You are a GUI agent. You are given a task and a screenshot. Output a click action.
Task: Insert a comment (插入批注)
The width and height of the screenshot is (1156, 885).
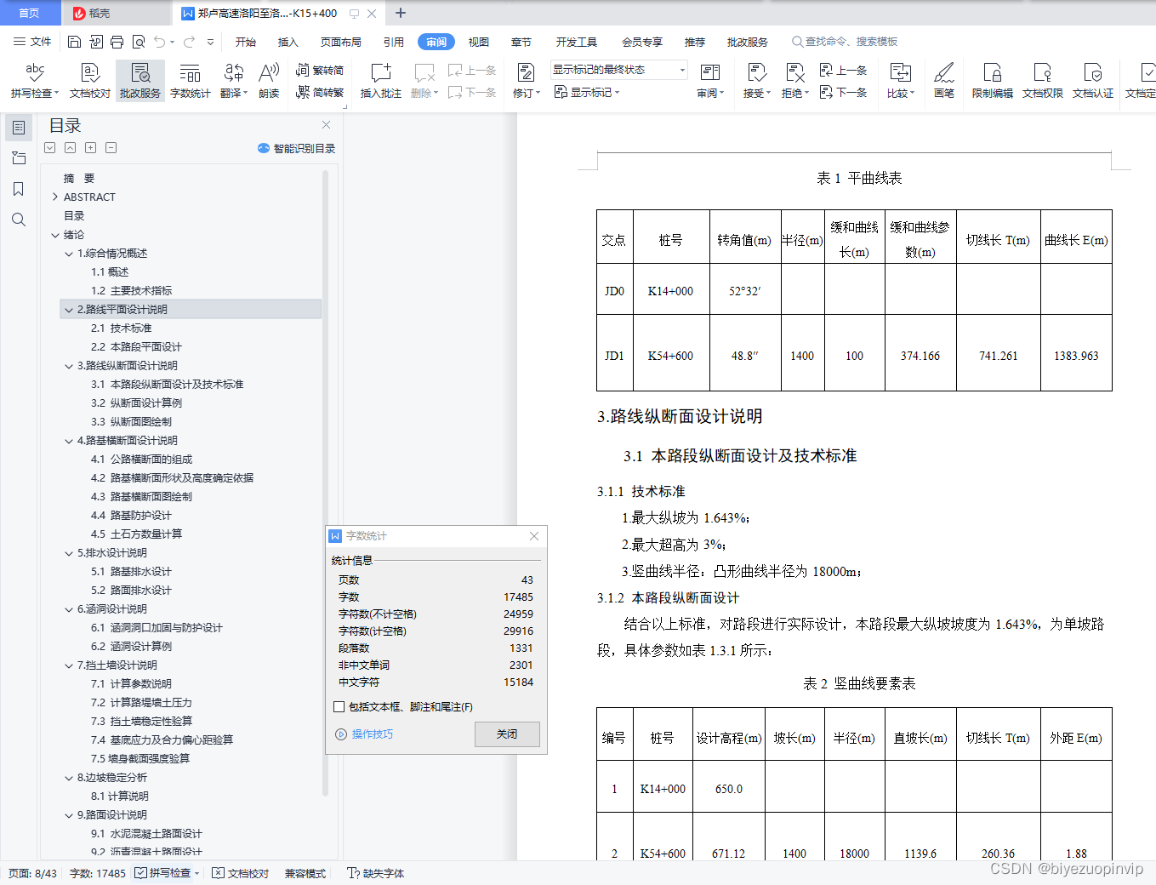tap(381, 81)
